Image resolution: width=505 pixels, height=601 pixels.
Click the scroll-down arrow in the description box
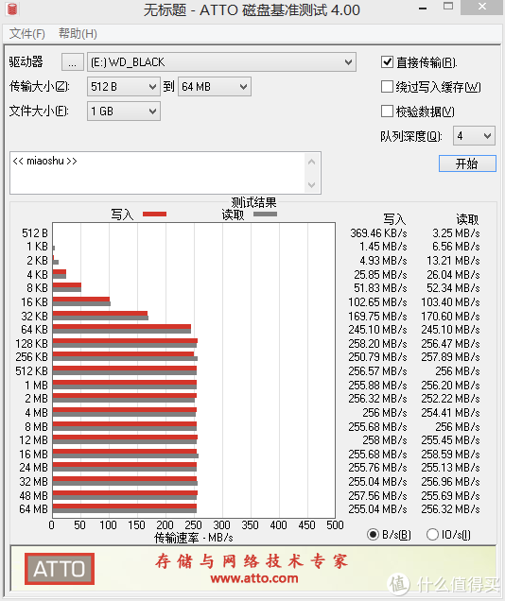pyautogui.click(x=312, y=185)
